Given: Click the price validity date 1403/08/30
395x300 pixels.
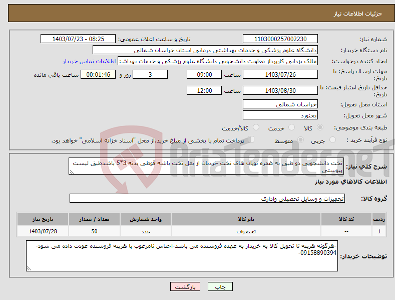Looking at the screenshot, I should point(280,90).
